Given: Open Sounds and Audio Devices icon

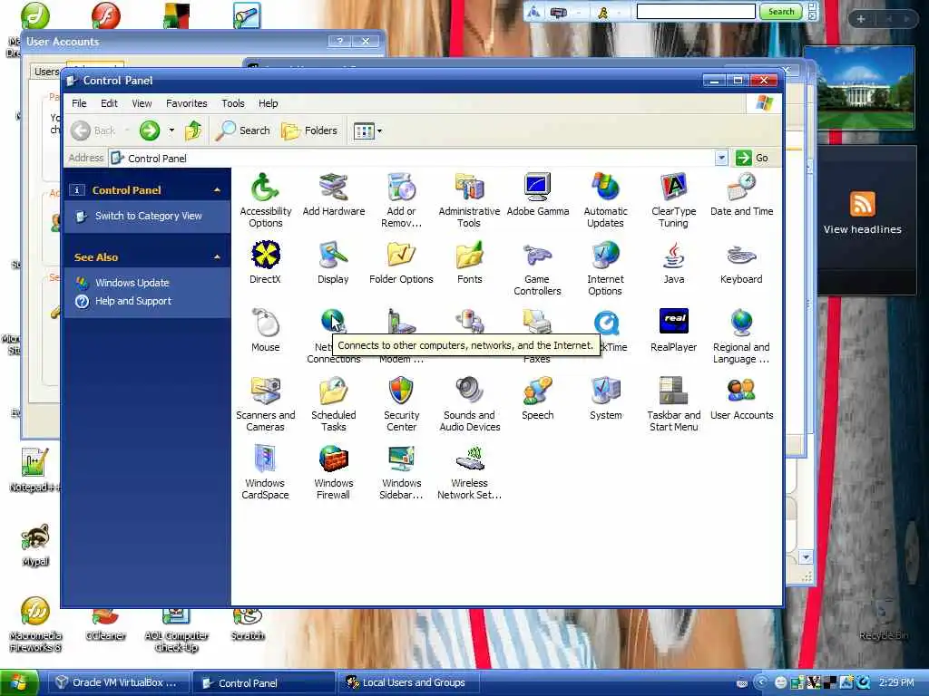Looking at the screenshot, I should click(x=469, y=404).
